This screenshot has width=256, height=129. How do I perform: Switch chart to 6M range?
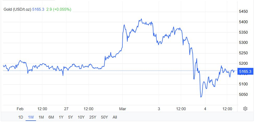click(51, 117)
